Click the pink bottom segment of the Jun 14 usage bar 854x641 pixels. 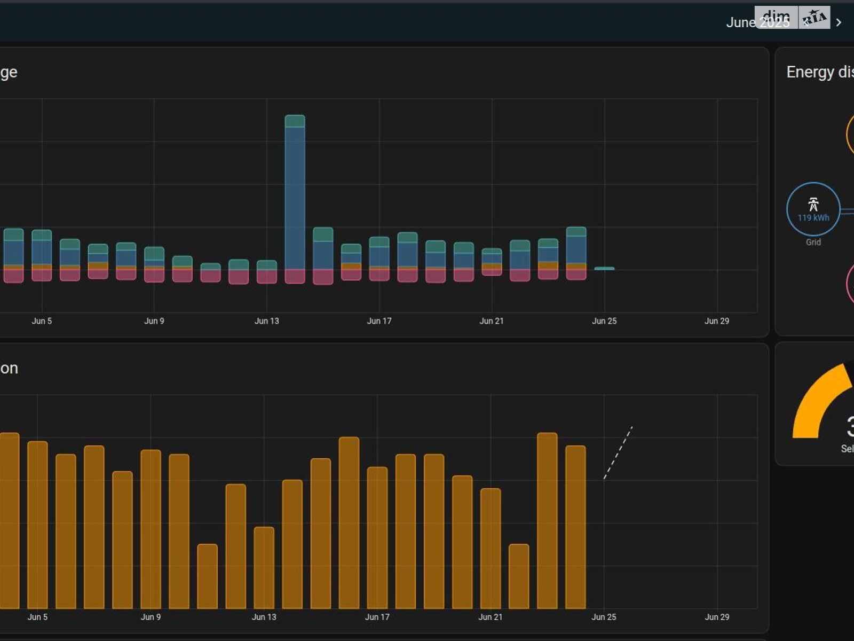tap(295, 276)
